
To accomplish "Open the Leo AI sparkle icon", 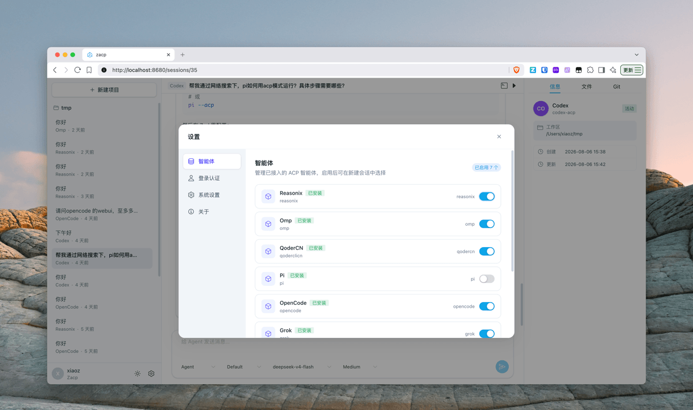I will click(613, 70).
